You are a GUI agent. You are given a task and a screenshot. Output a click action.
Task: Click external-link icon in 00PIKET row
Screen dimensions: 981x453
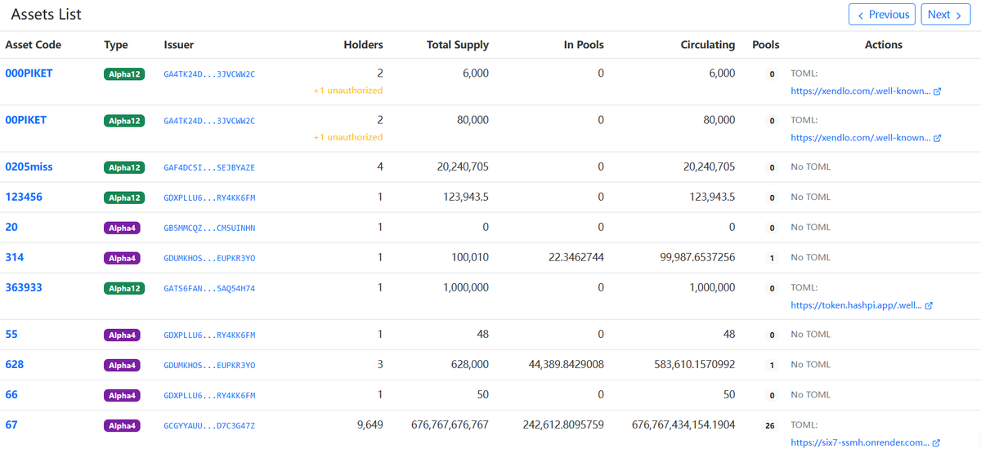[x=937, y=138]
